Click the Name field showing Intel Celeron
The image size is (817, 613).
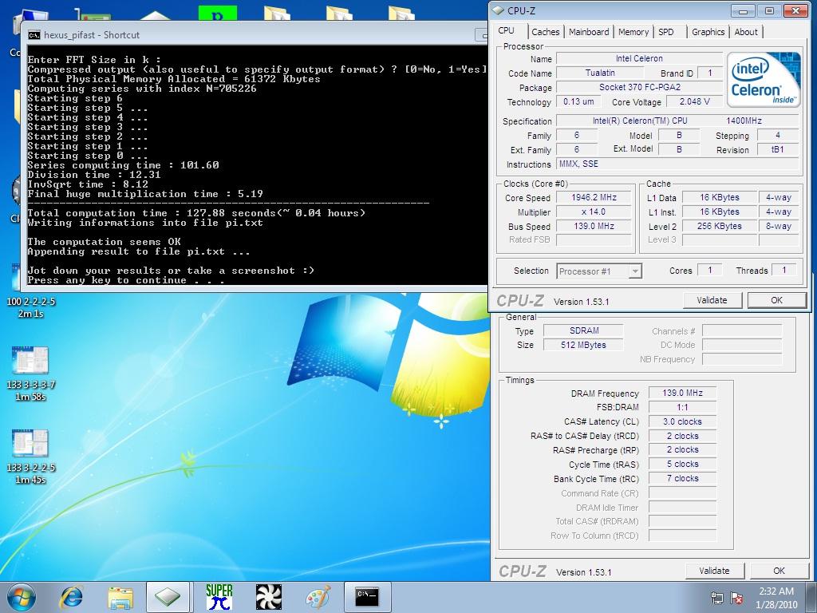click(639, 58)
